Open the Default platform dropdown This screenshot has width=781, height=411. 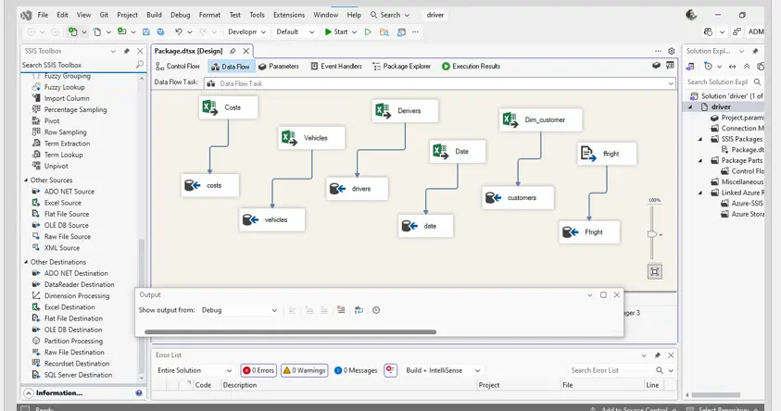295,31
